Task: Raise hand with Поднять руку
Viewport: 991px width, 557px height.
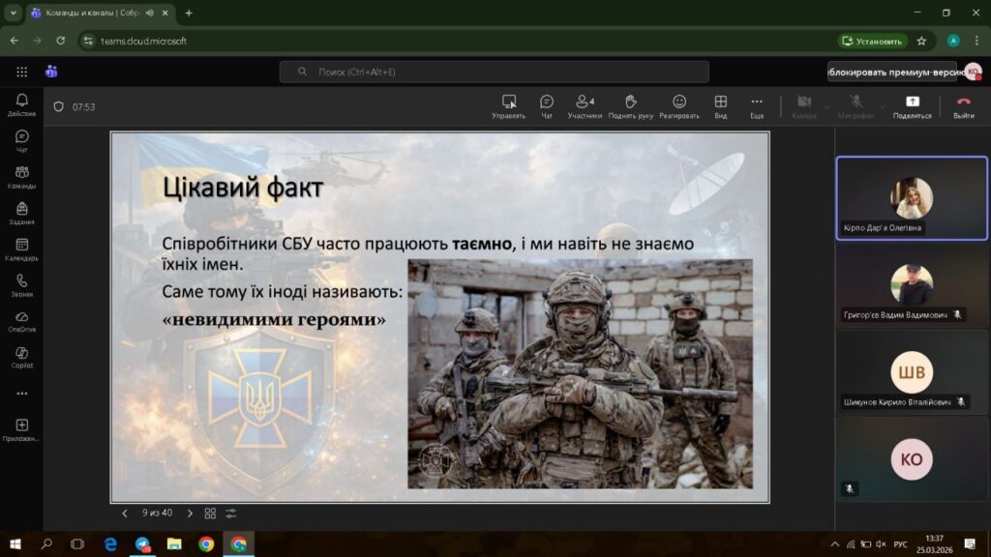Action: coord(630,105)
